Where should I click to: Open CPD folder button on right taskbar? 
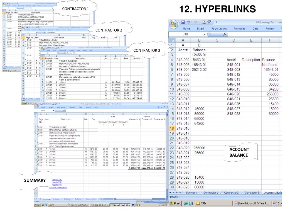(x=214, y=203)
